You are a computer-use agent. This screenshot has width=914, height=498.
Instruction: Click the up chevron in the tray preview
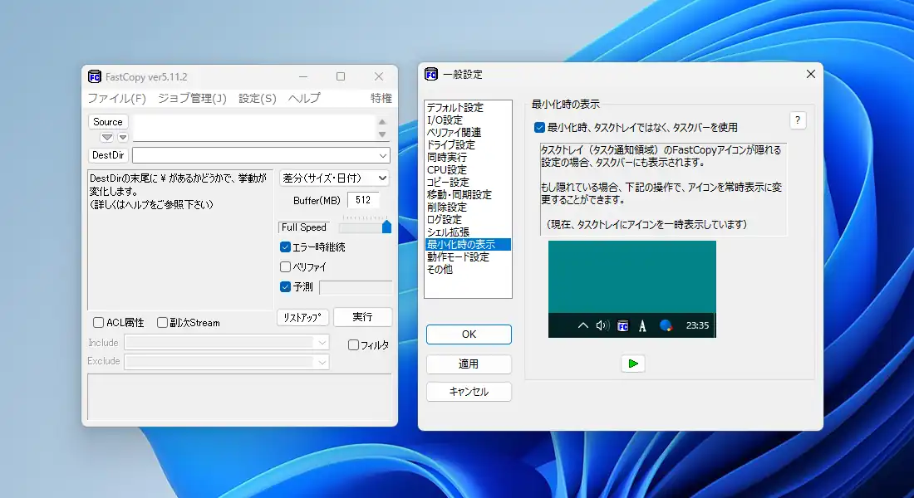point(583,325)
